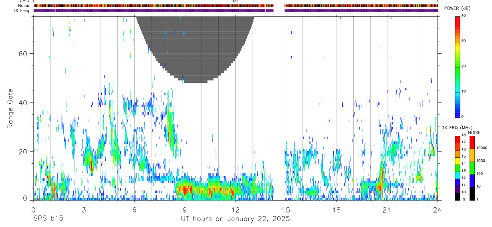Click the "POWER (dB)" legend title

click(458, 8)
